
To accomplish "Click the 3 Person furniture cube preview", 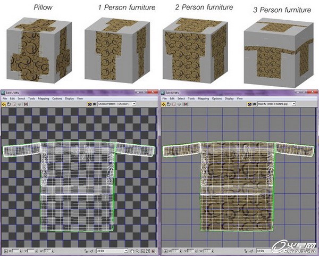I will coord(279,53).
